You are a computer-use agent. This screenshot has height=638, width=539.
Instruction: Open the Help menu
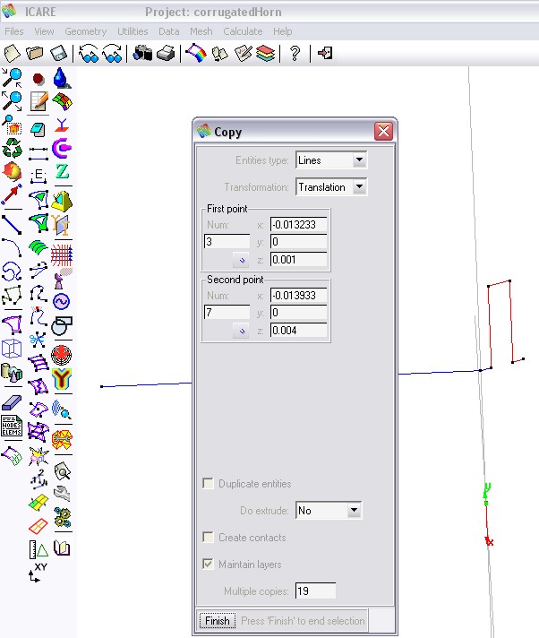(283, 31)
